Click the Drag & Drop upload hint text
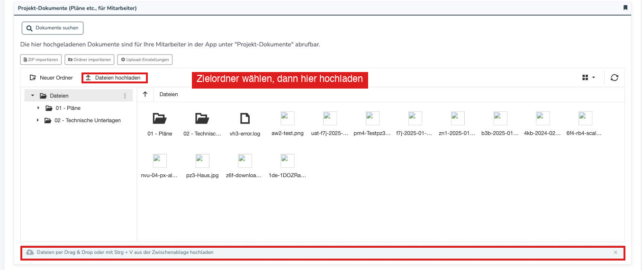Viewport: 642px width, 270px height. (125, 252)
